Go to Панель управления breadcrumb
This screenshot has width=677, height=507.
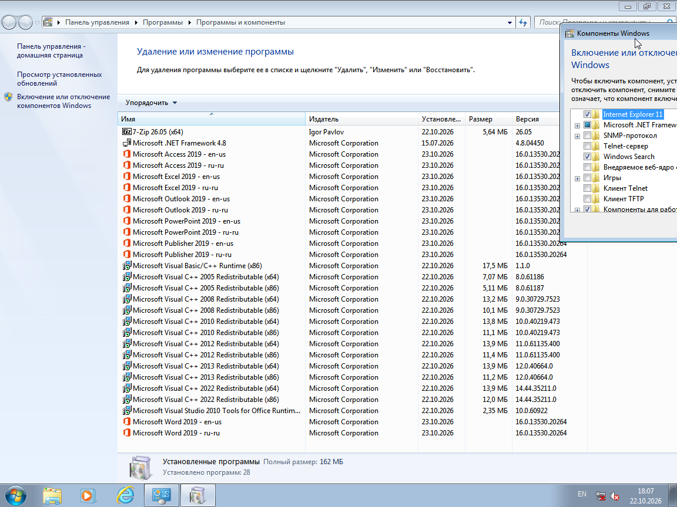point(97,22)
